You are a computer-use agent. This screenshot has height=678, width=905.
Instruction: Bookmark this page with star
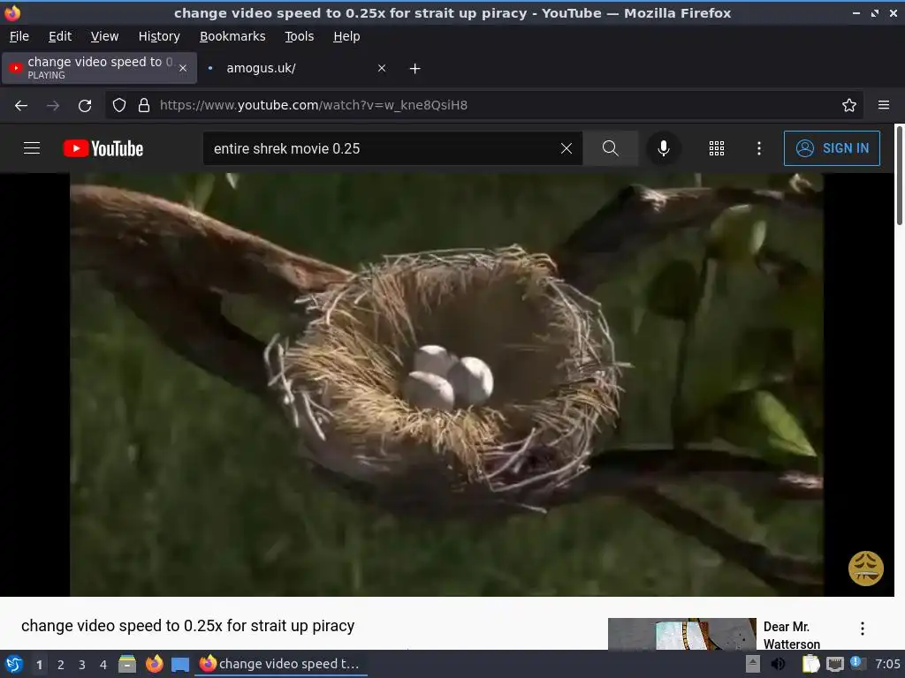[848, 105]
